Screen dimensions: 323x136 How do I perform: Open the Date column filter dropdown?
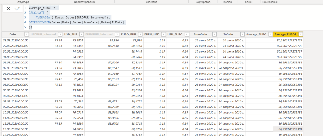[x=27, y=34]
